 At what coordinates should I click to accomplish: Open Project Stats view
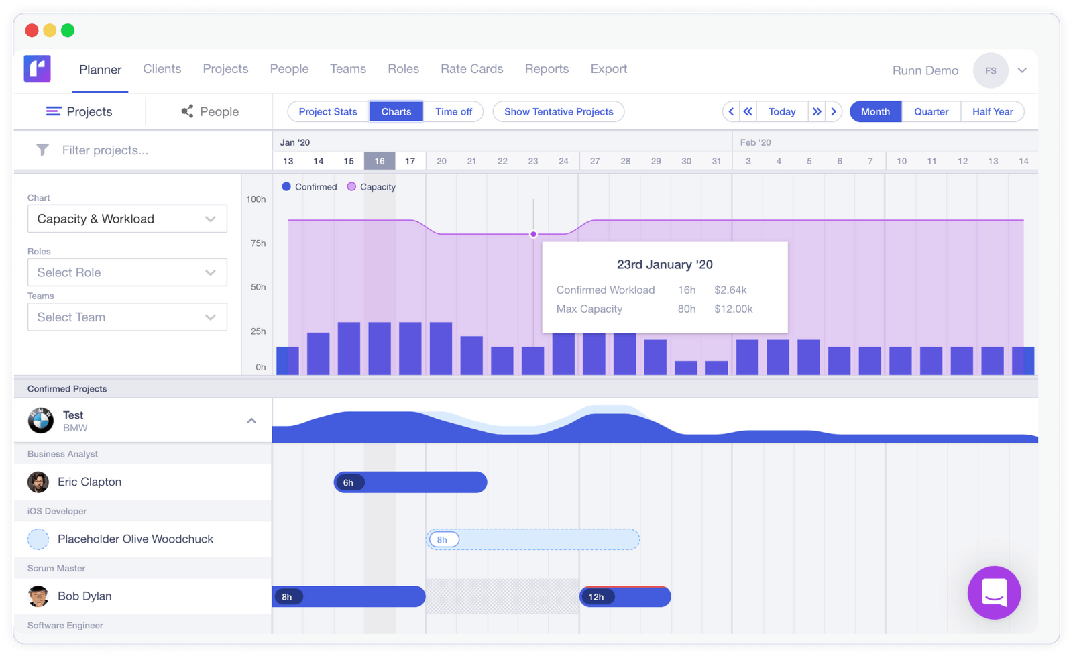(x=328, y=111)
